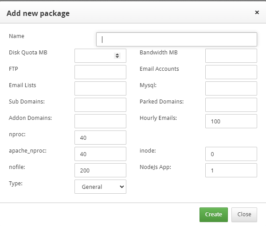This screenshot has width=266, height=226.
Task: Click the NodeJs App label
Action: (x=156, y=167)
